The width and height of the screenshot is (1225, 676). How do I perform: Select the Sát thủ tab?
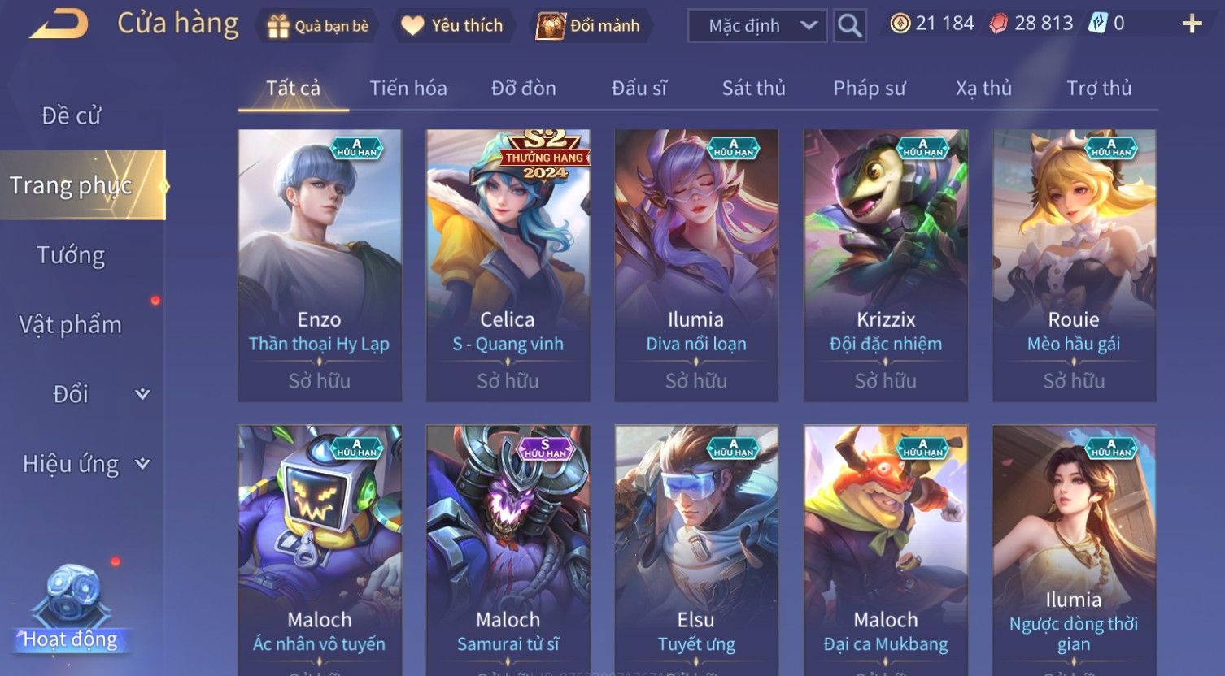pos(753,88)
